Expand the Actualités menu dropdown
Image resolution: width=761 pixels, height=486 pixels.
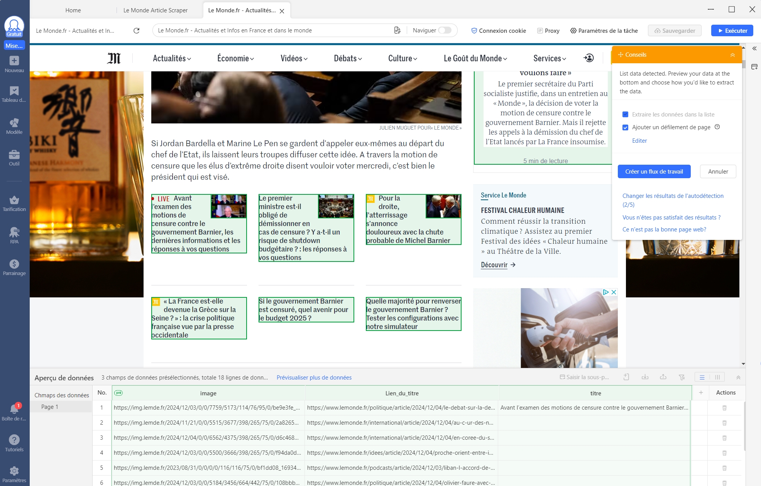tap(172, 59)
